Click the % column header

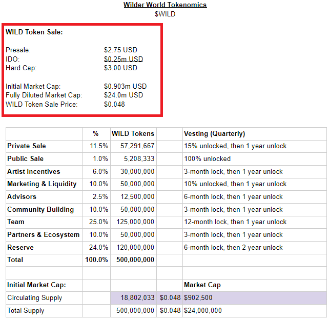(x=96, y=133)
